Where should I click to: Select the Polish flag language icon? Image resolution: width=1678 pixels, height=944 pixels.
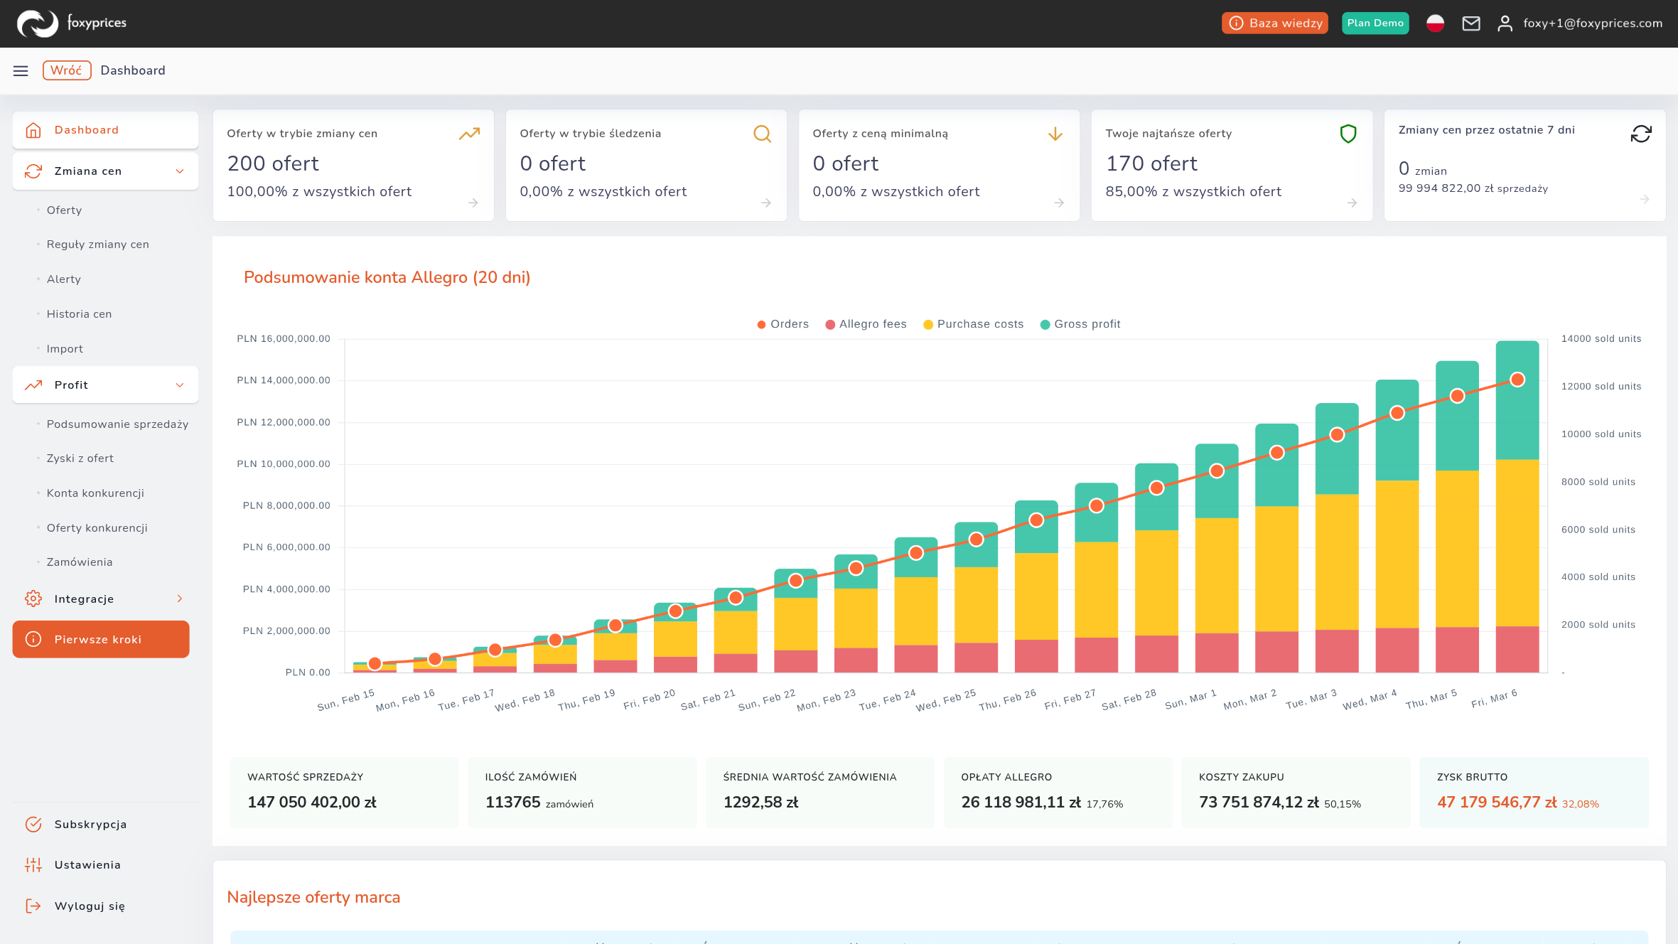[x=1435, y=23]
